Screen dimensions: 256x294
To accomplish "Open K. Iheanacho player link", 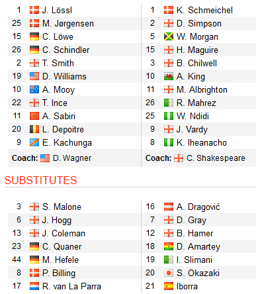I will coord(202,142).
